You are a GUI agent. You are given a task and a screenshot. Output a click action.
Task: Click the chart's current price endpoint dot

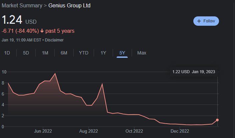coord(217,120)
